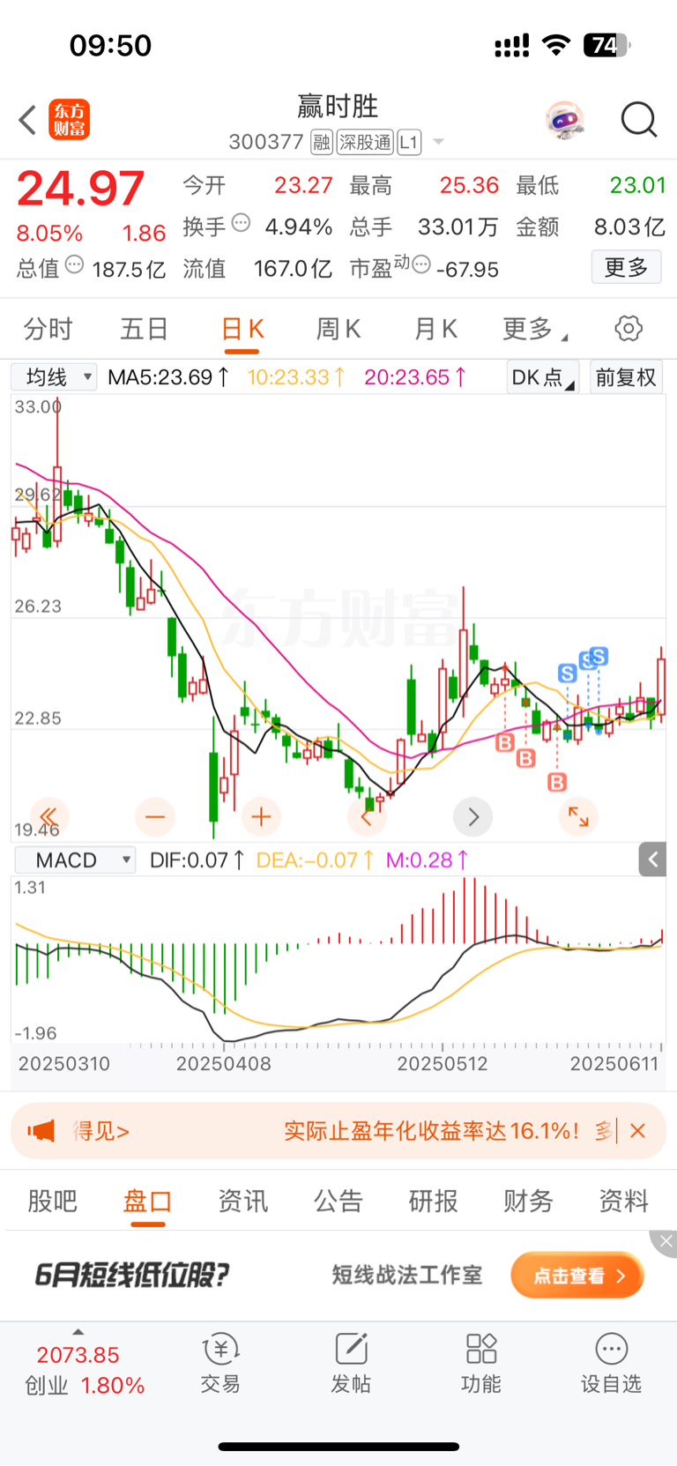This screenshot has height=1466, width=677.
Task: Tap 深股通 badge
Action: pyautogui.click(x=366, y=142)
